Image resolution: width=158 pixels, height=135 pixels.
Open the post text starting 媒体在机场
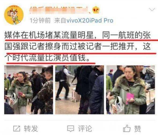pos(78,46)
